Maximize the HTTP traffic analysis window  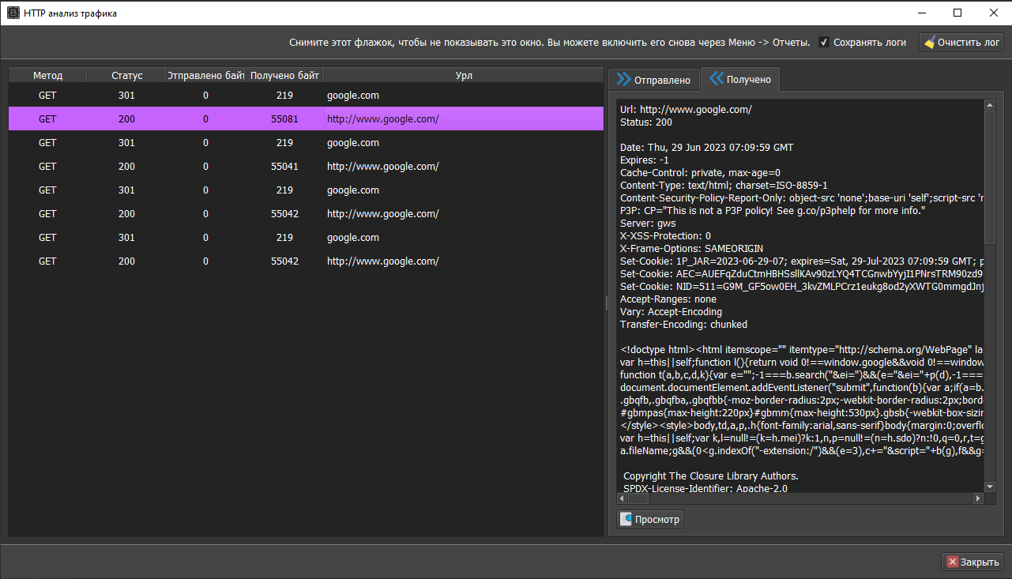(957, 13)
